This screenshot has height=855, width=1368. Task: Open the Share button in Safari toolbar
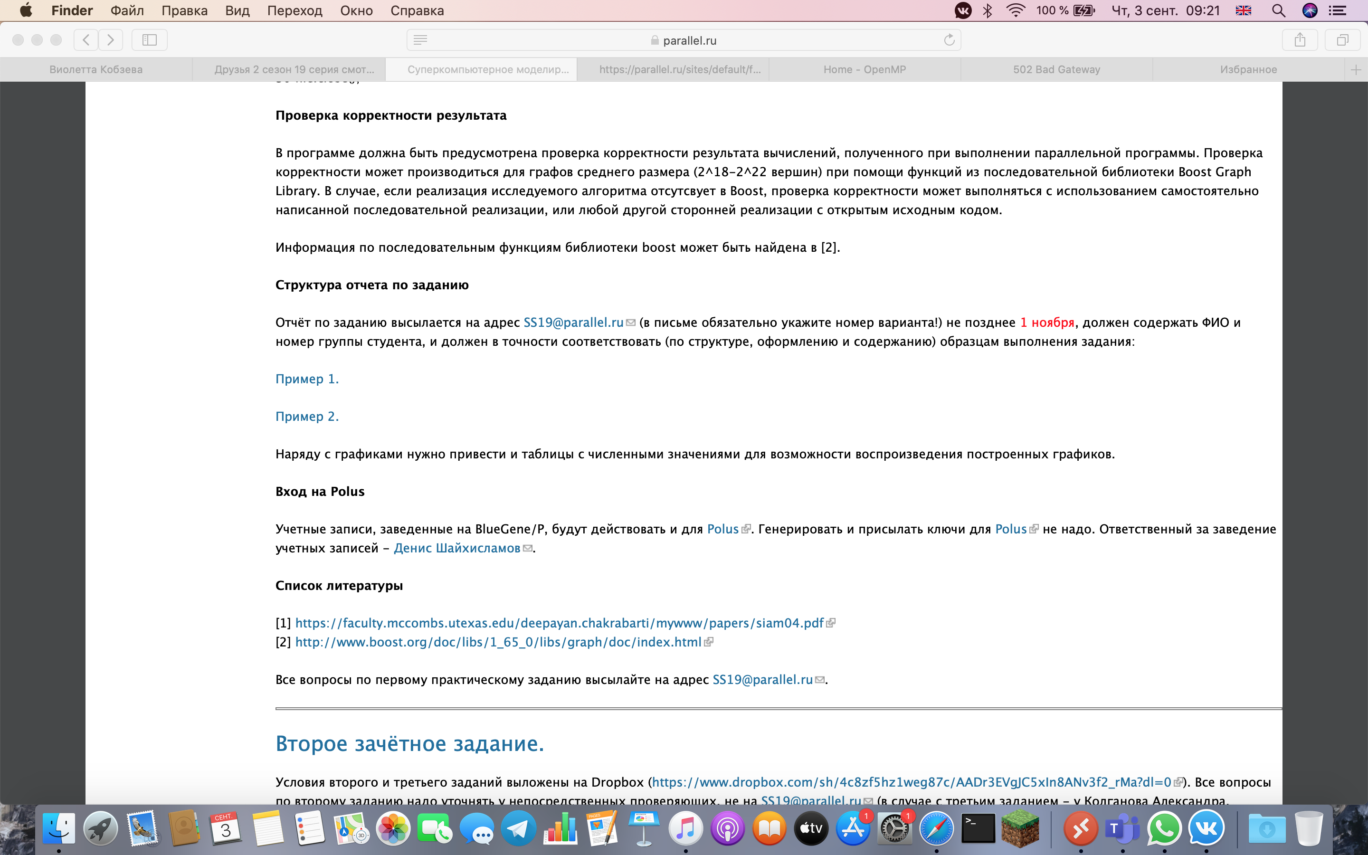(1300, 39)
